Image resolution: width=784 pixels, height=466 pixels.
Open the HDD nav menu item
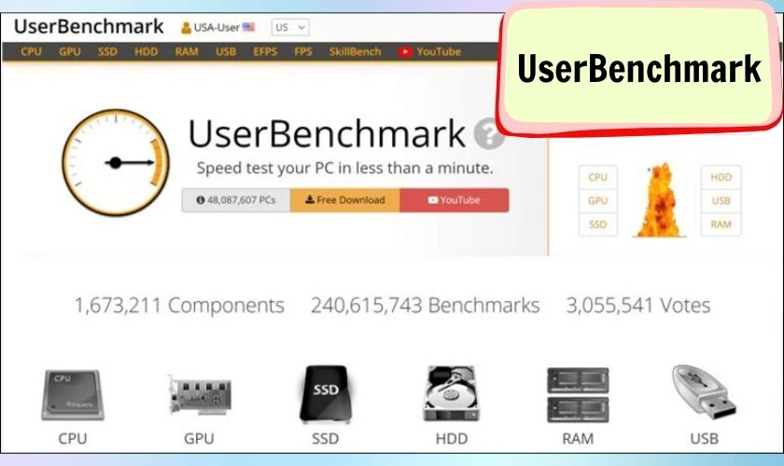point(146,51)
